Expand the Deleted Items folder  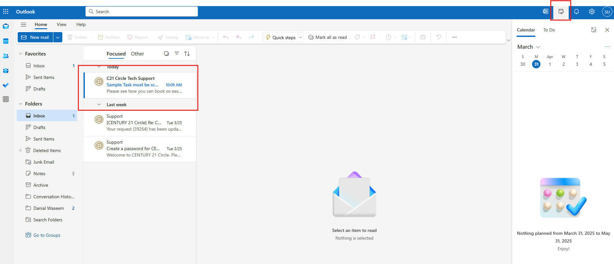coord(21,150)
